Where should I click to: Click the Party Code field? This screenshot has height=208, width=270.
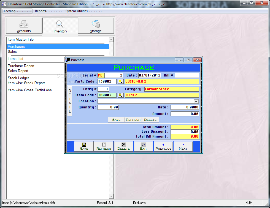pyautogui.click(x=107, y=81)
